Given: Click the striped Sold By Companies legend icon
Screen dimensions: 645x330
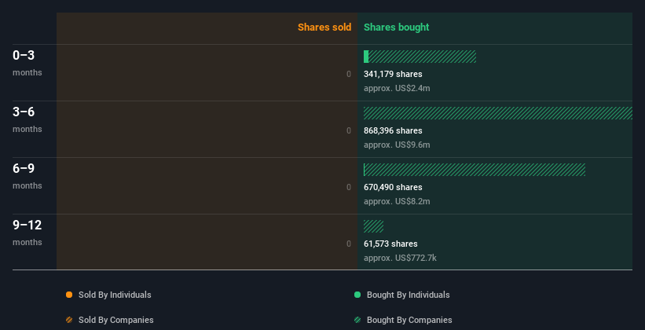Looking at the screenshot, I should click(69, 320).
